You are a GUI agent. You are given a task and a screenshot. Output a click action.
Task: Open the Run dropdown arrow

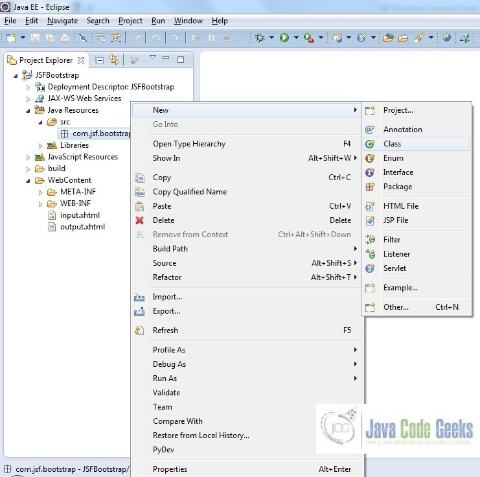[x=296, y=38]
